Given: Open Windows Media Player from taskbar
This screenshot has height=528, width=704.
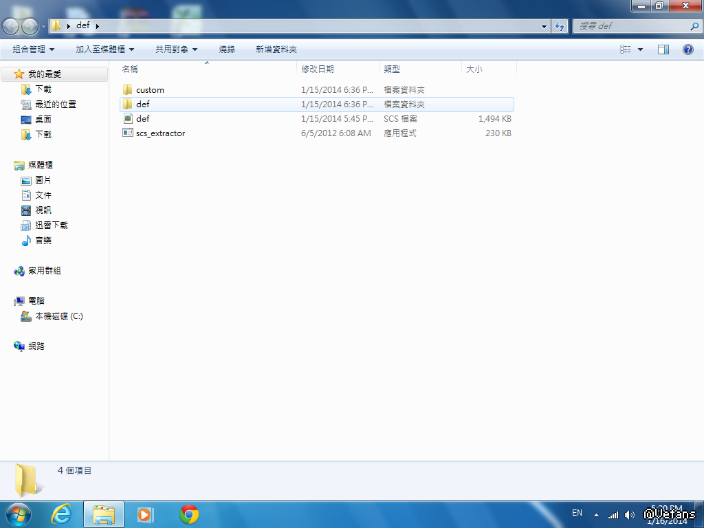Looking at the screenshot, I should [x=146, y=514].
